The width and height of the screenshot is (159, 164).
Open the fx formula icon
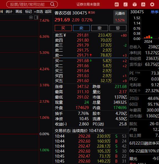tap(143, 4)
